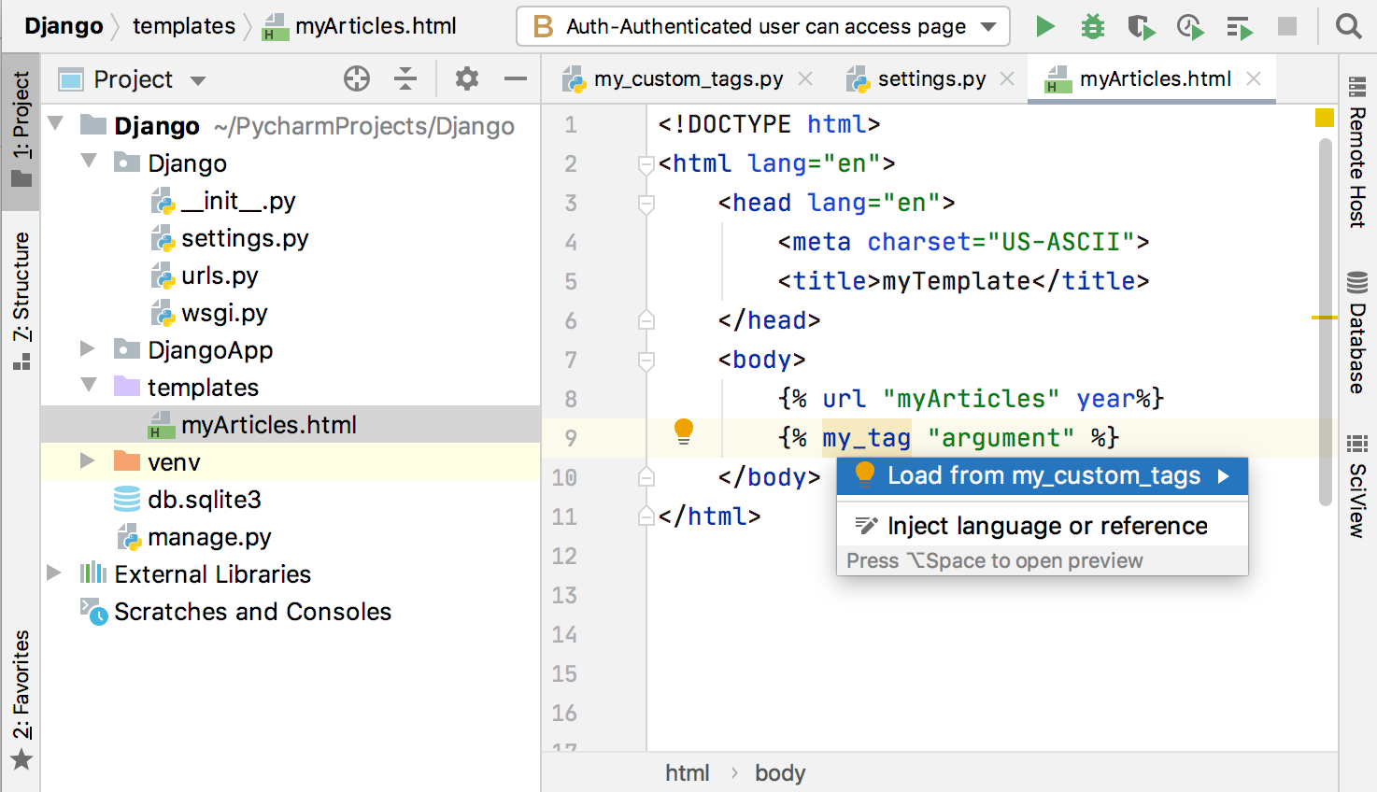Expand the DjangoApp folder

88,349
